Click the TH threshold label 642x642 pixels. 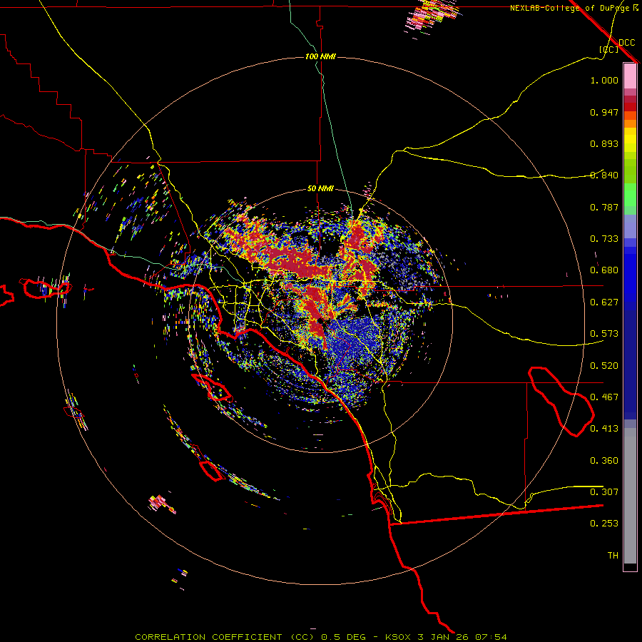pos(613,556)
